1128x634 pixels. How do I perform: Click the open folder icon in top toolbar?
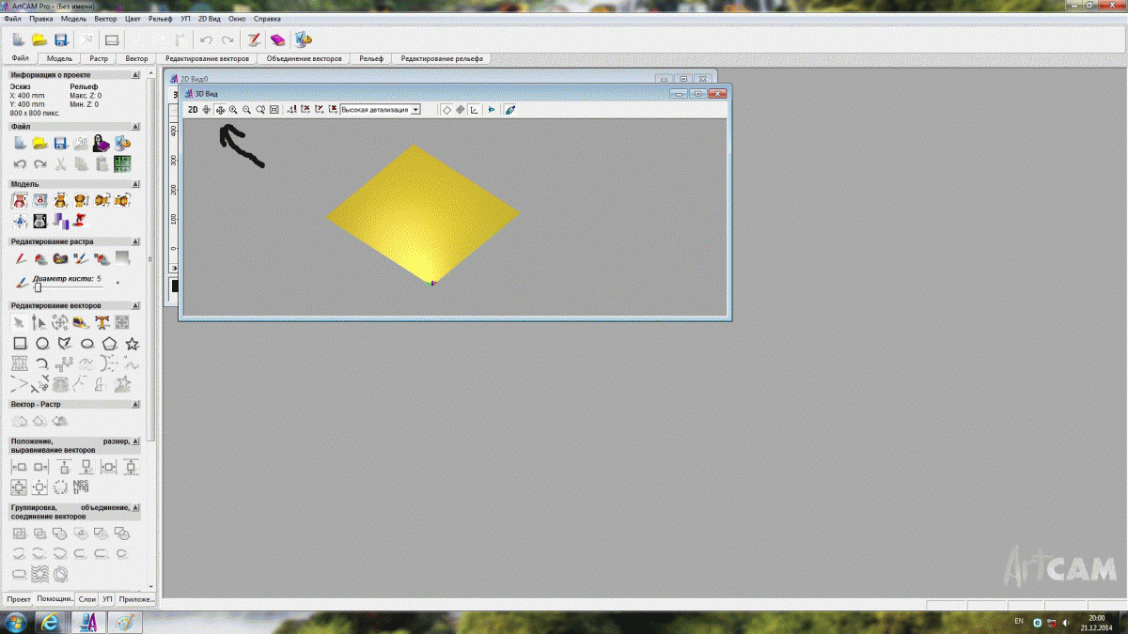(x=39, y=40)
